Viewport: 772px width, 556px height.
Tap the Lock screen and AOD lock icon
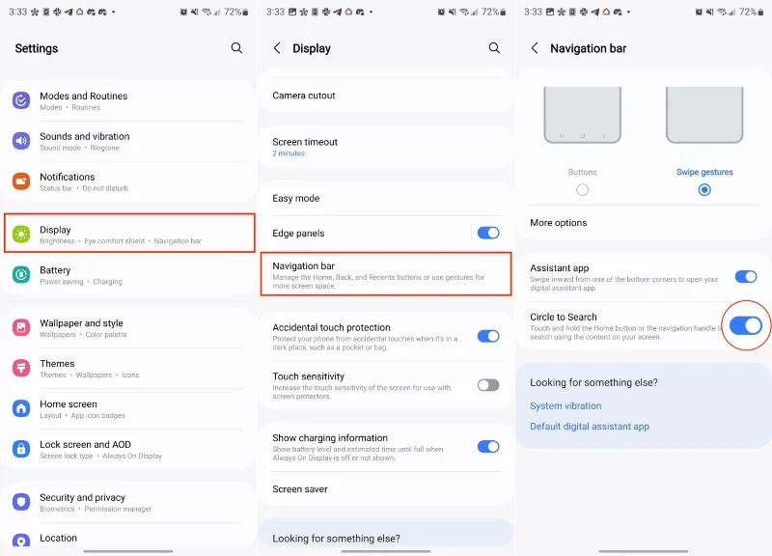[x=21, y=449]
